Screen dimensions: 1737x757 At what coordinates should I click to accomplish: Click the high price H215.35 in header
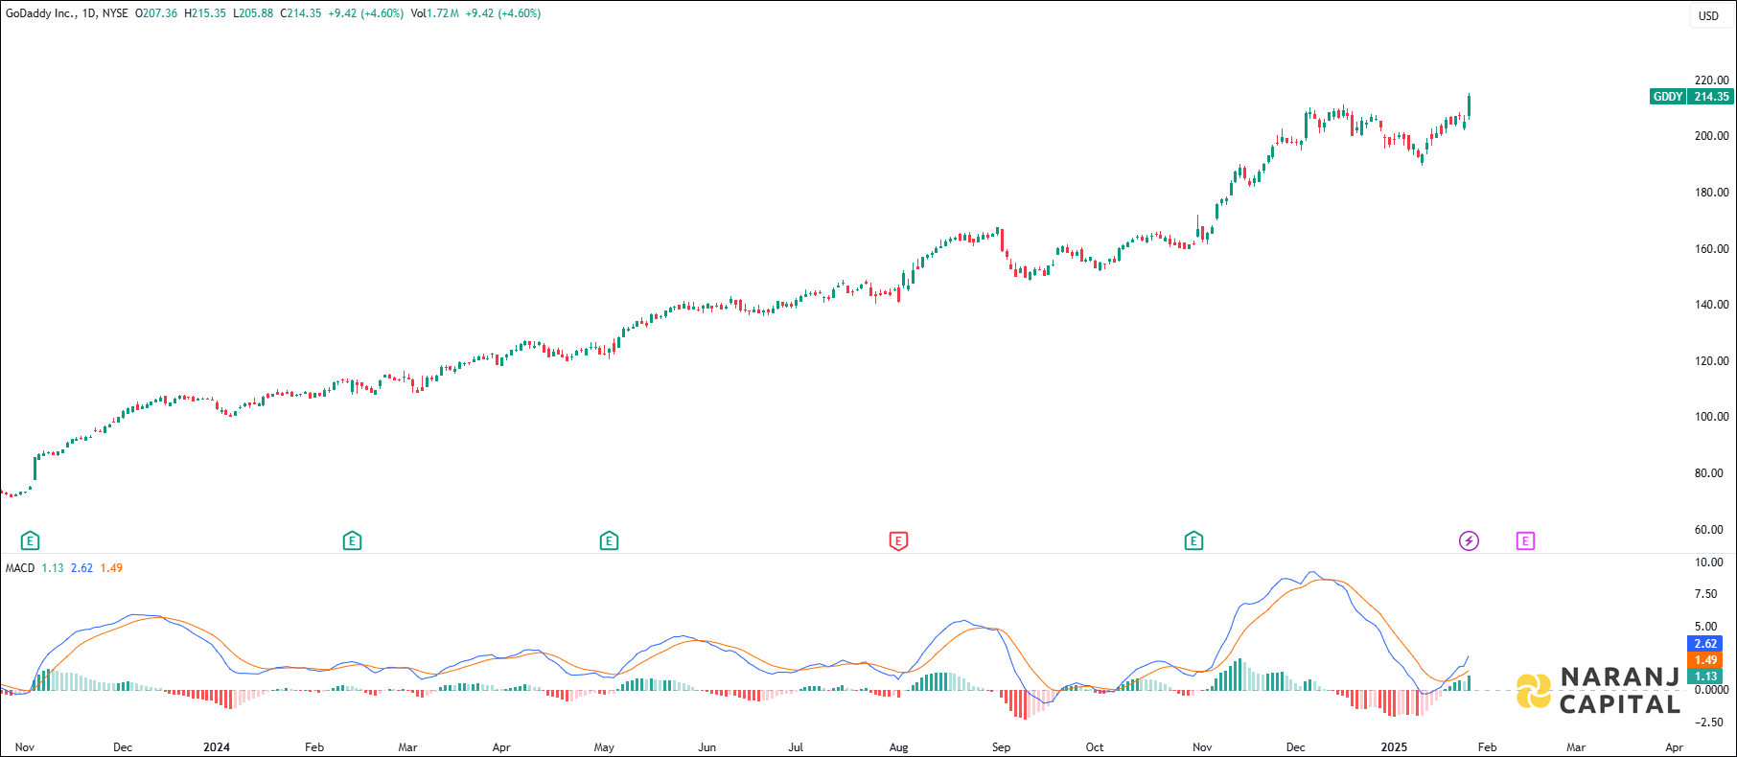click(x=205, y=13)
